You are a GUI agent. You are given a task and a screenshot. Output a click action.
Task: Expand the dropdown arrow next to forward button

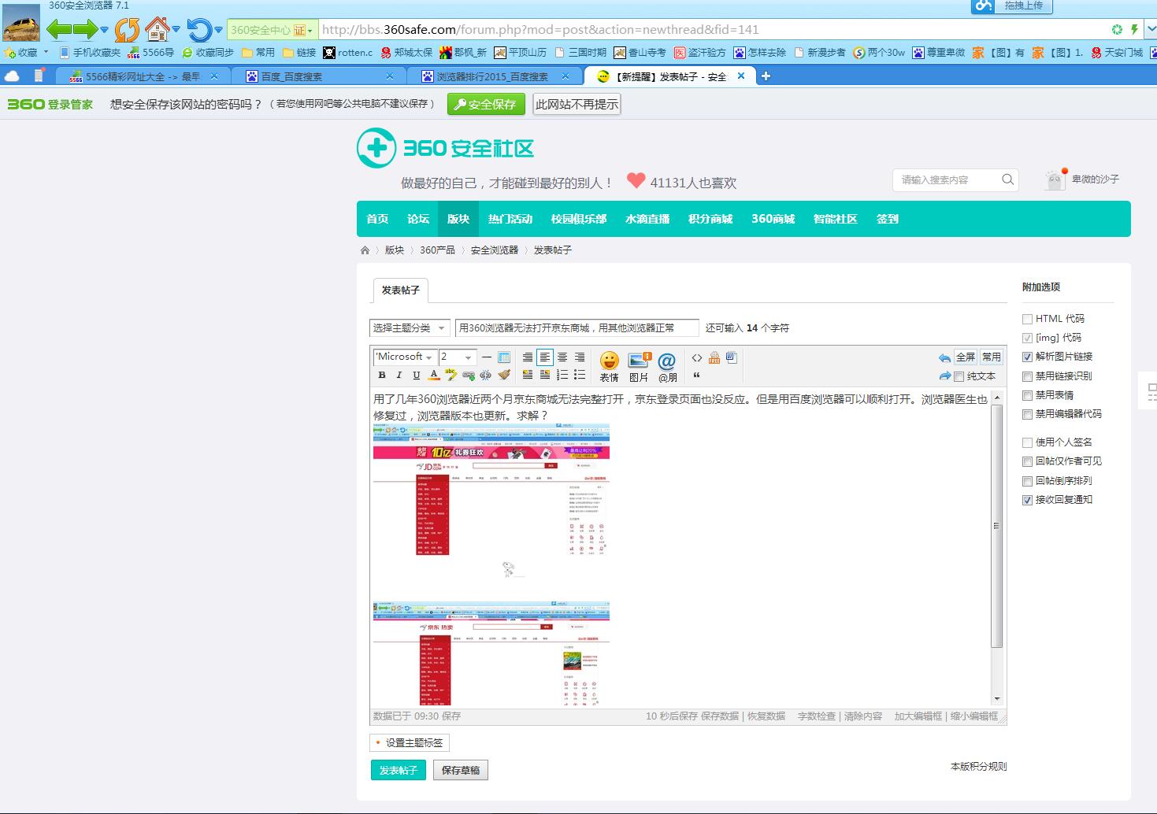coord(104,30)
